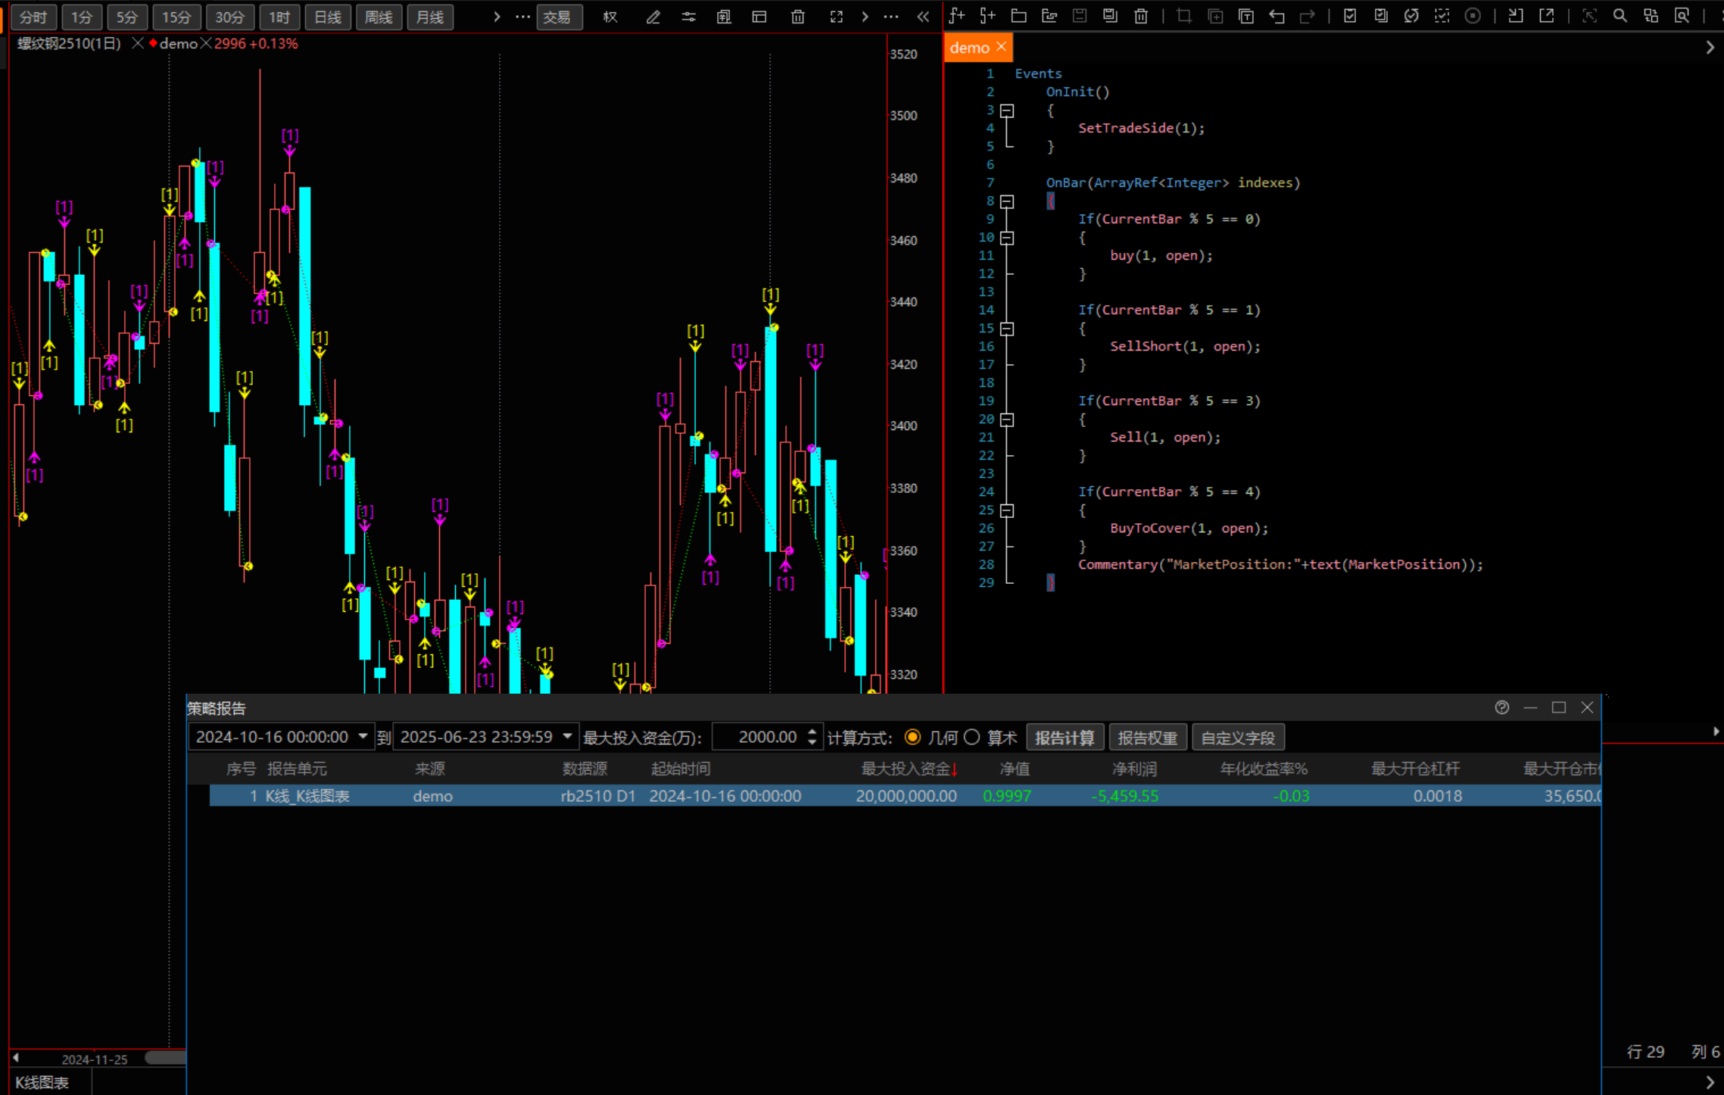
Task: Collapse code fold at line 20
Action: 1007,420
